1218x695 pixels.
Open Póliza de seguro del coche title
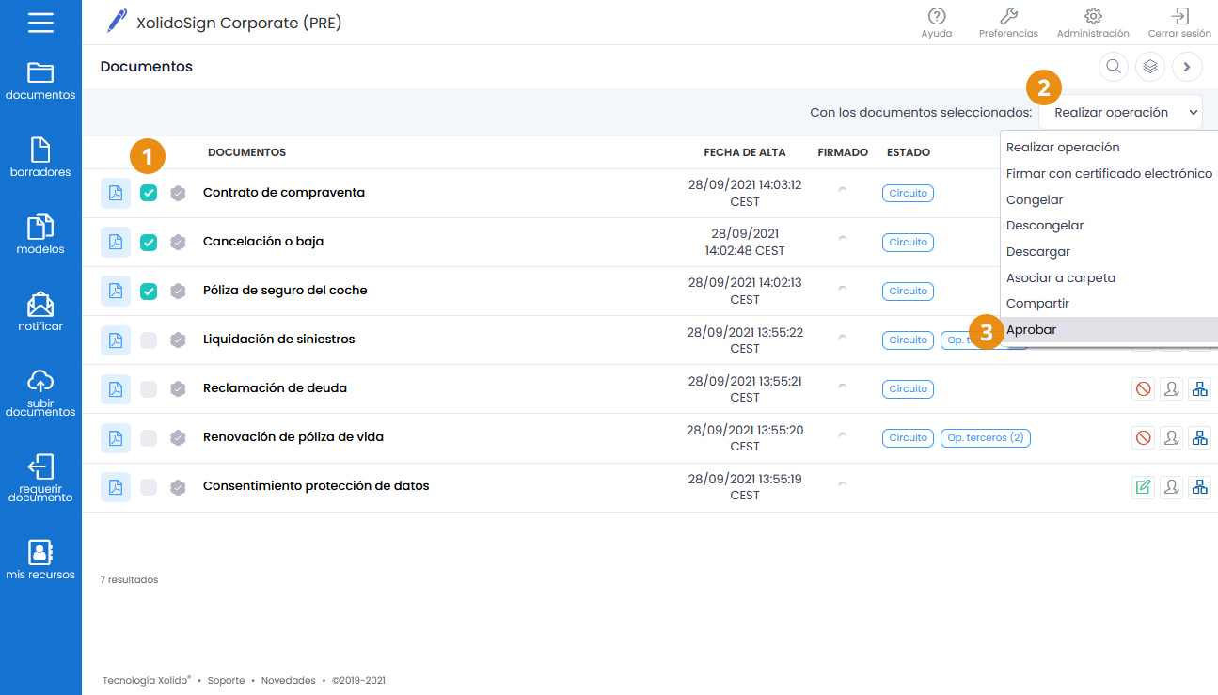point(285,291)
